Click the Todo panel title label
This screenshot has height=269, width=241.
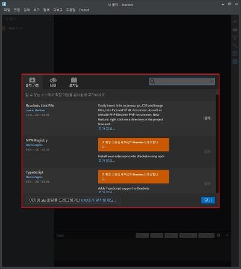tap(60, 235)
